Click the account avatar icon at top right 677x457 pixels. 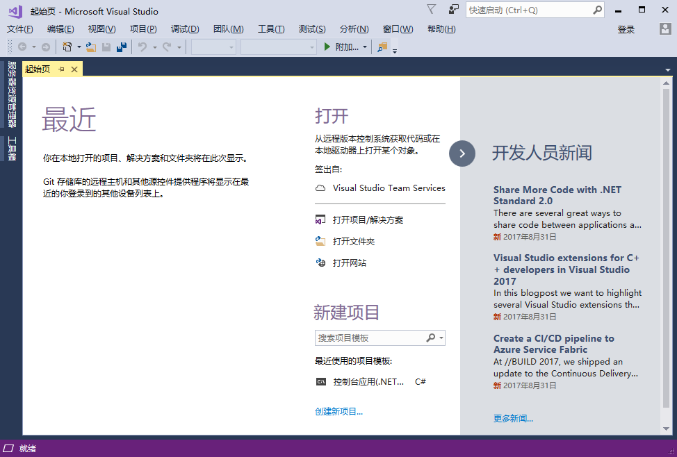pos(665,29)
